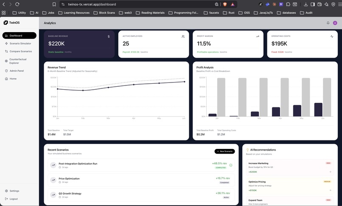Click activity pulse icon on Operating Costs card

tap(332, 36)
